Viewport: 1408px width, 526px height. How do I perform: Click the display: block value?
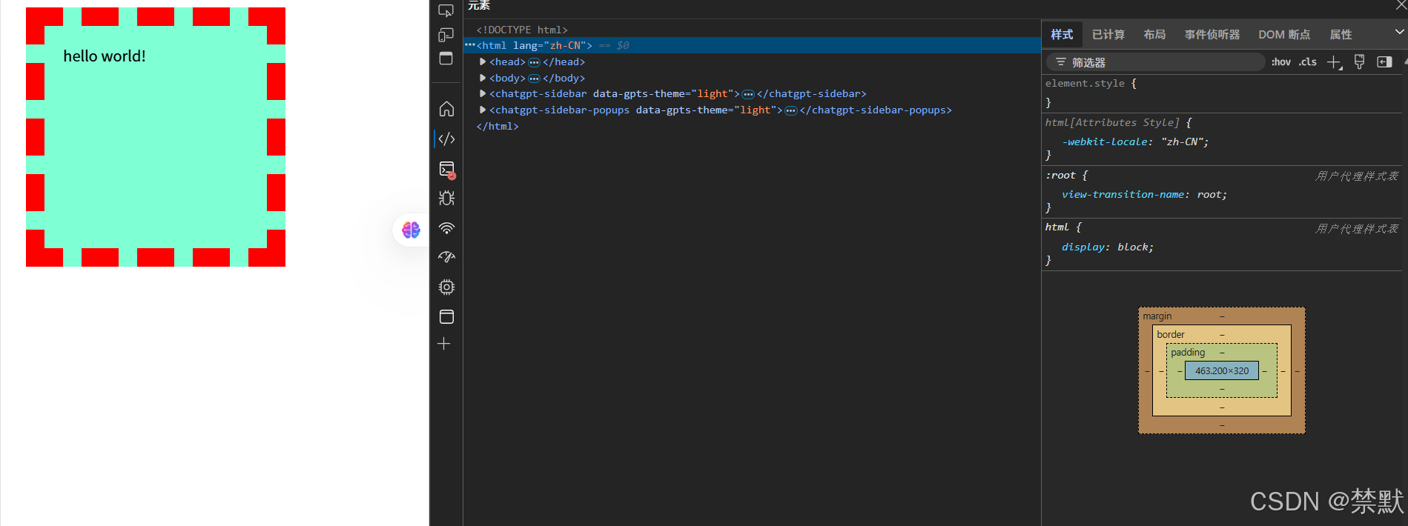[1133, 247]
